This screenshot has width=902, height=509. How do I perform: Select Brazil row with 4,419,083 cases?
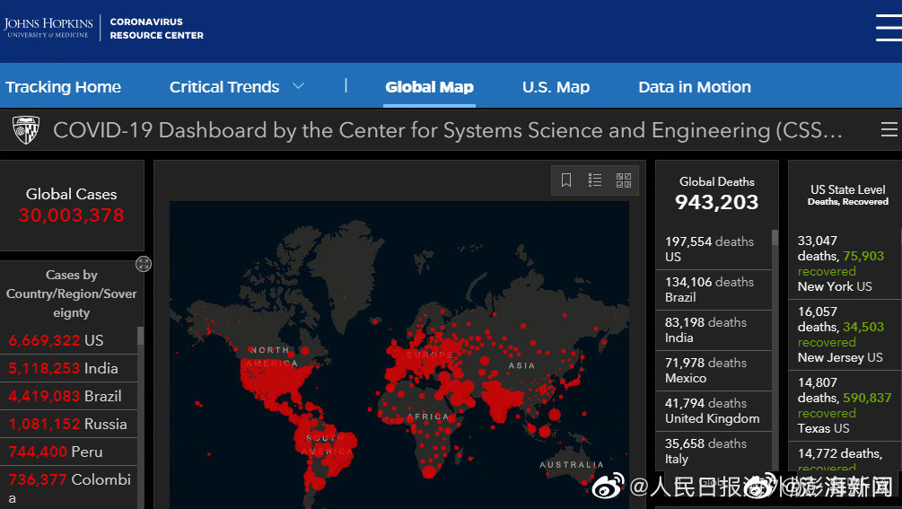coord(68,396)
